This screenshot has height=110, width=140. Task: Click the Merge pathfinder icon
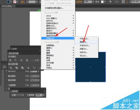point(22,68)
